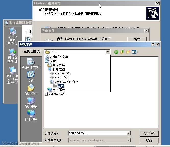This screenshot has height=147, width=170.
Task: Select Change or Remove Programs icon
Action: [13, 36]
